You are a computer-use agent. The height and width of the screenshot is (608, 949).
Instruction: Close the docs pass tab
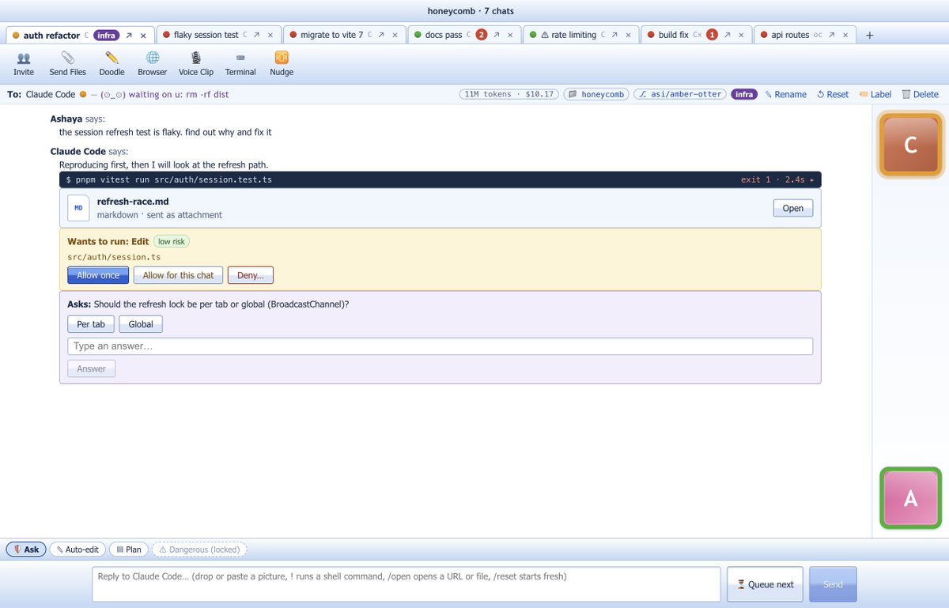click(510, 35)
